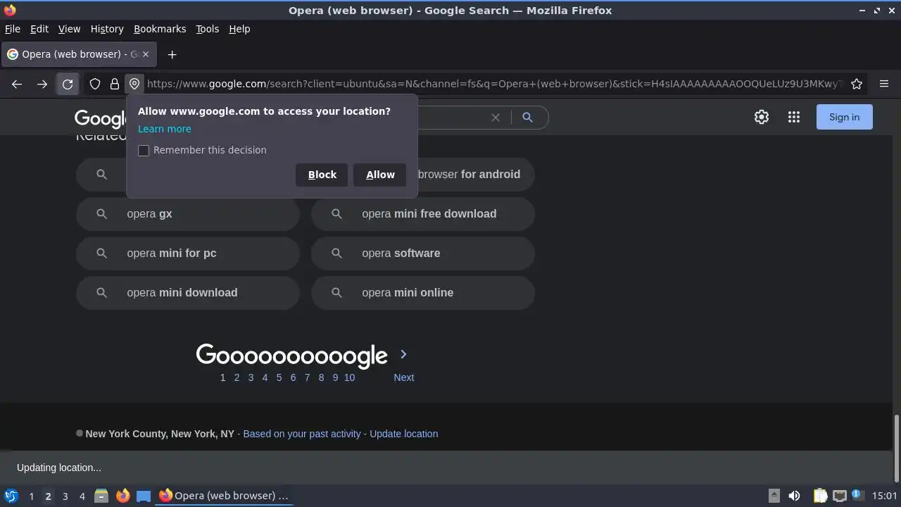The height and width of the screenshot is (507, 901).
Task: Click the clipboard tray icon
Action: (820, 496)
